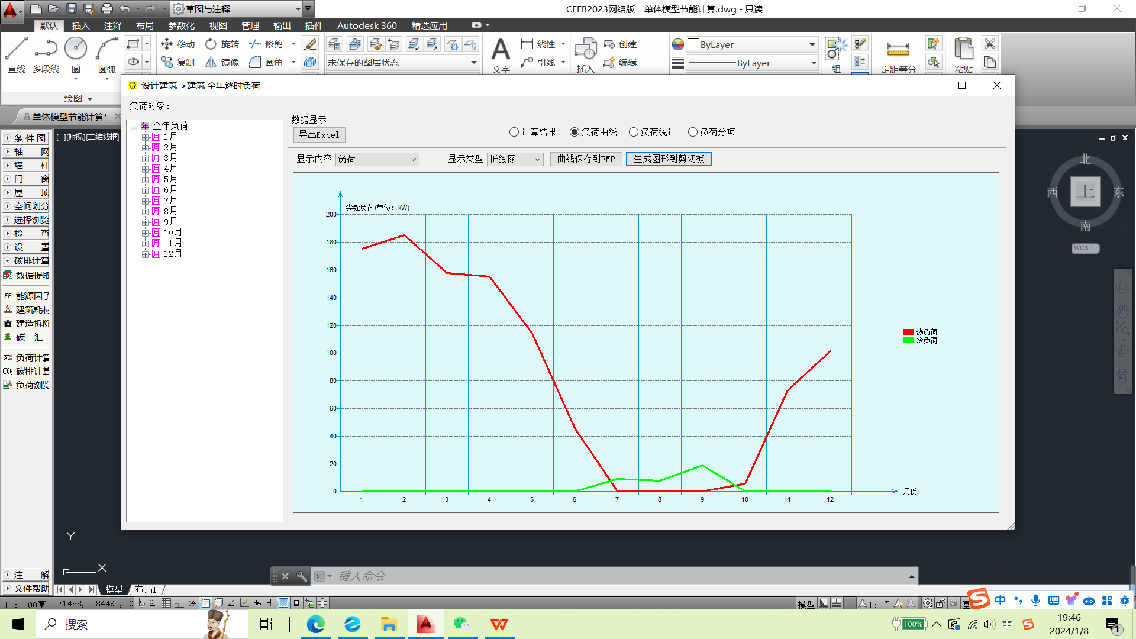Click the Mirror (镜像) tool icon
The image size is (1136, 639).
pyautogui.click(x=211, y=63)
